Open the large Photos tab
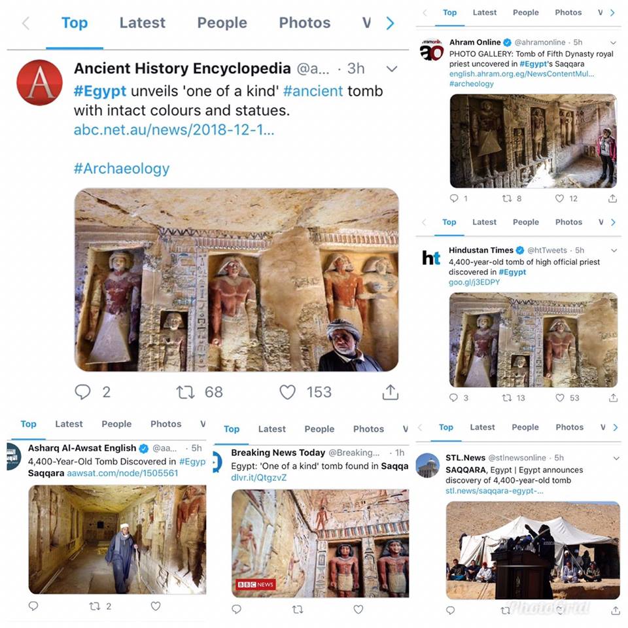 point(305,23)
